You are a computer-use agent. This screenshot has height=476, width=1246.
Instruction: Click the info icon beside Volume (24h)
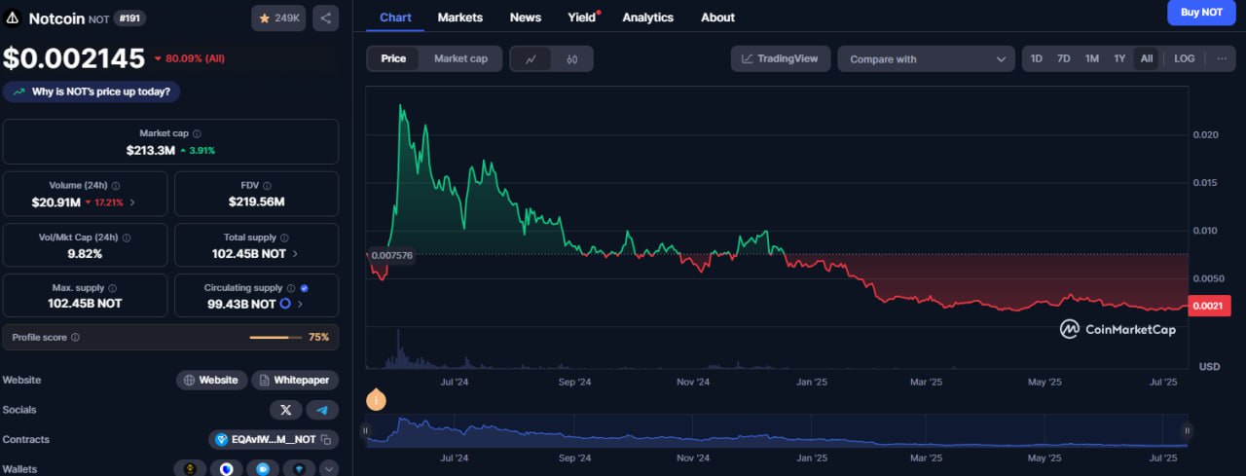(116, 185)
